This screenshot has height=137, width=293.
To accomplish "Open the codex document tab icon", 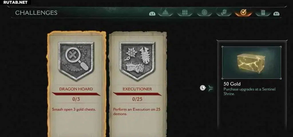I will coord(263,13).
